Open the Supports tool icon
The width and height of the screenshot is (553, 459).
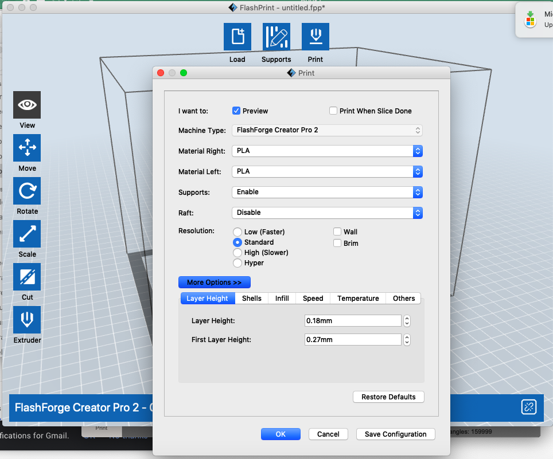pos(276,37)
